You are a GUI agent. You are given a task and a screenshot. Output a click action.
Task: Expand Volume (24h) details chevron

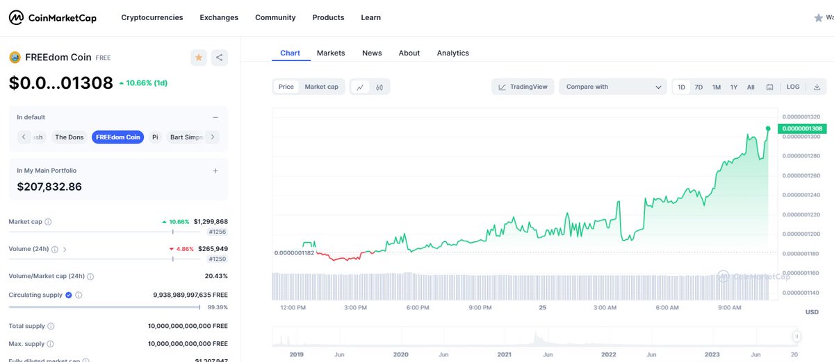coord(65,249)
